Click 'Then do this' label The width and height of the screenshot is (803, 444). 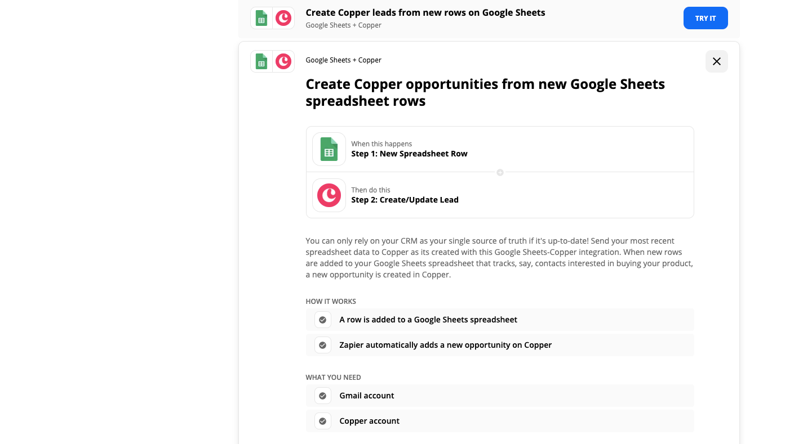(x=371, y=190)
